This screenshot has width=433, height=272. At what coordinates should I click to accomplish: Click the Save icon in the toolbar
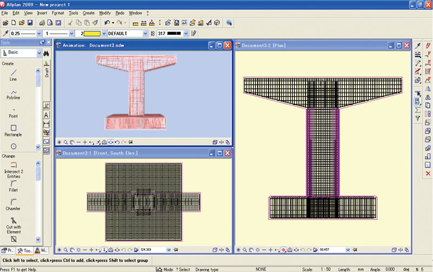[30, 23]
